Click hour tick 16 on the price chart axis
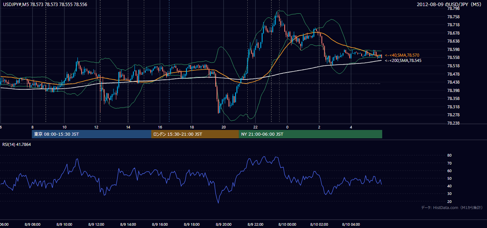The width and height of the screenshot is (487, 228). 160,127
